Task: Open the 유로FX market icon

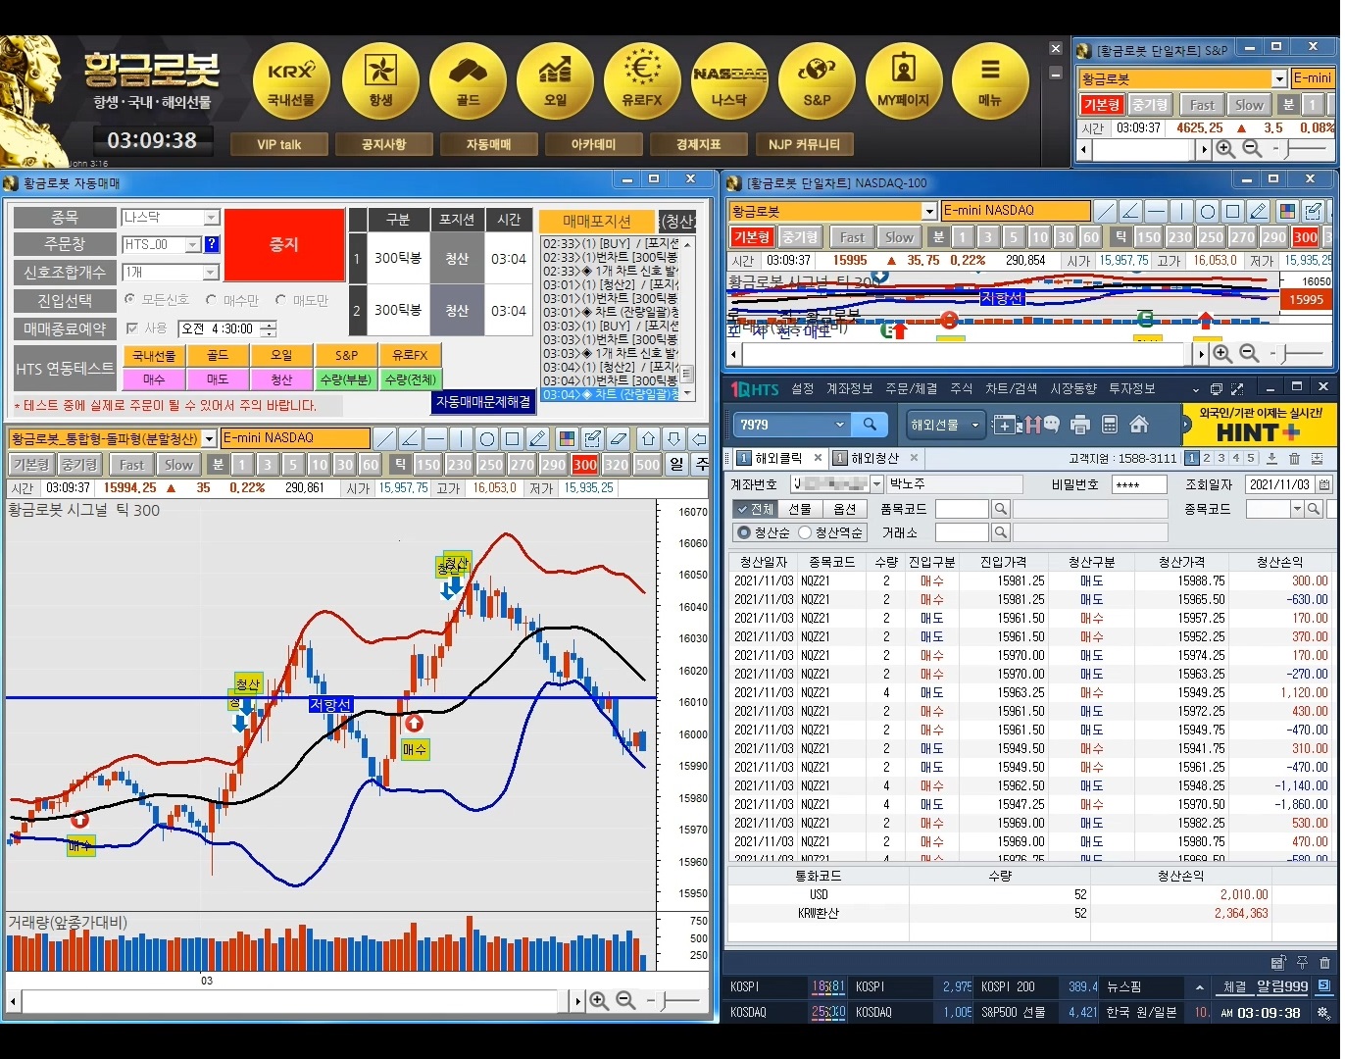Action: pos(642,80)
